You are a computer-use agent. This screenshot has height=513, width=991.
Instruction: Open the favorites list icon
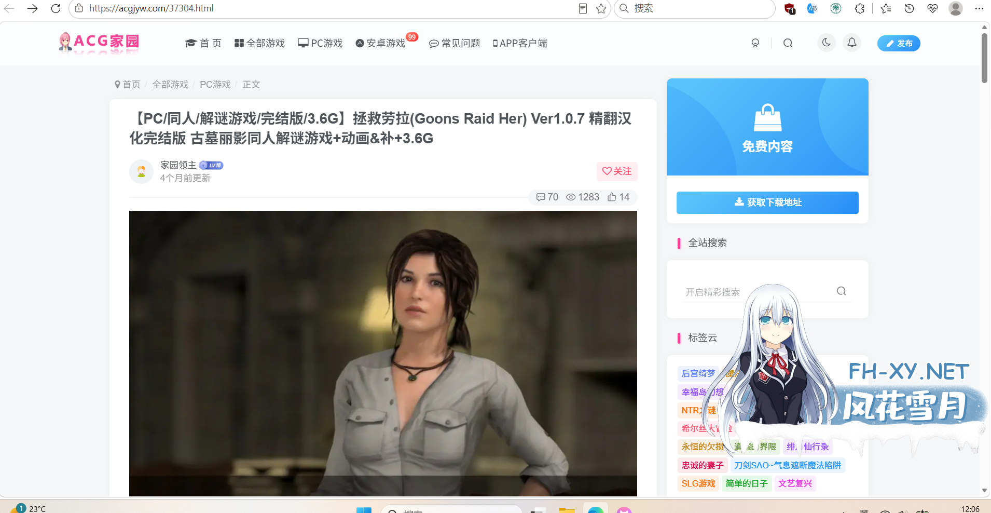[886, 8]
